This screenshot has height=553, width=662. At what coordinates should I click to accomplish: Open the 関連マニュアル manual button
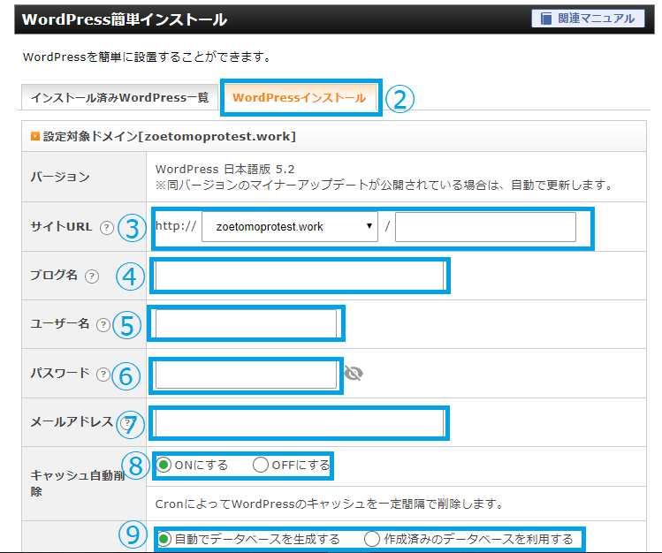click(x=588, y=19)
